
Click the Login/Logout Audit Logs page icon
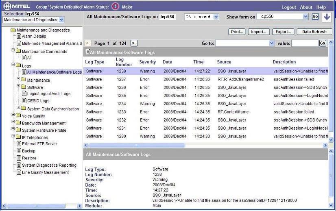coord(24,93)
